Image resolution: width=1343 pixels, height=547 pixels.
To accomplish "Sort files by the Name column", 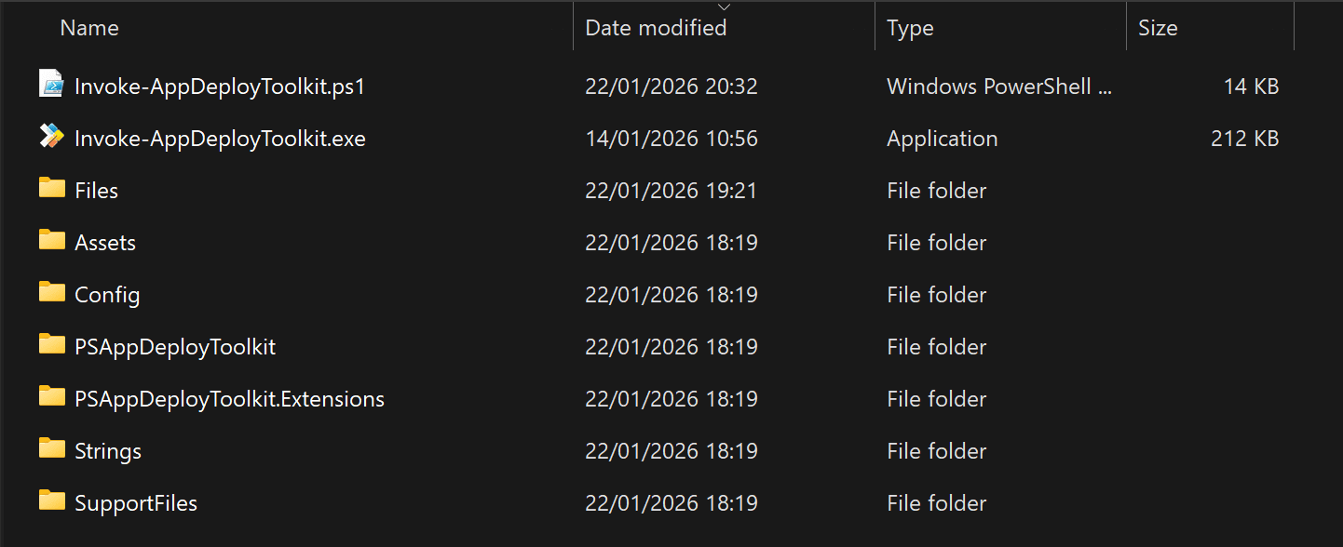I will [88, 27].
